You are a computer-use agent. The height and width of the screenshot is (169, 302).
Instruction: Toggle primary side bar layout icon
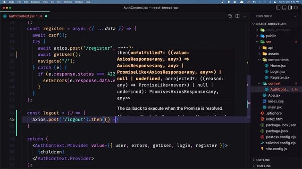[278, 8]
